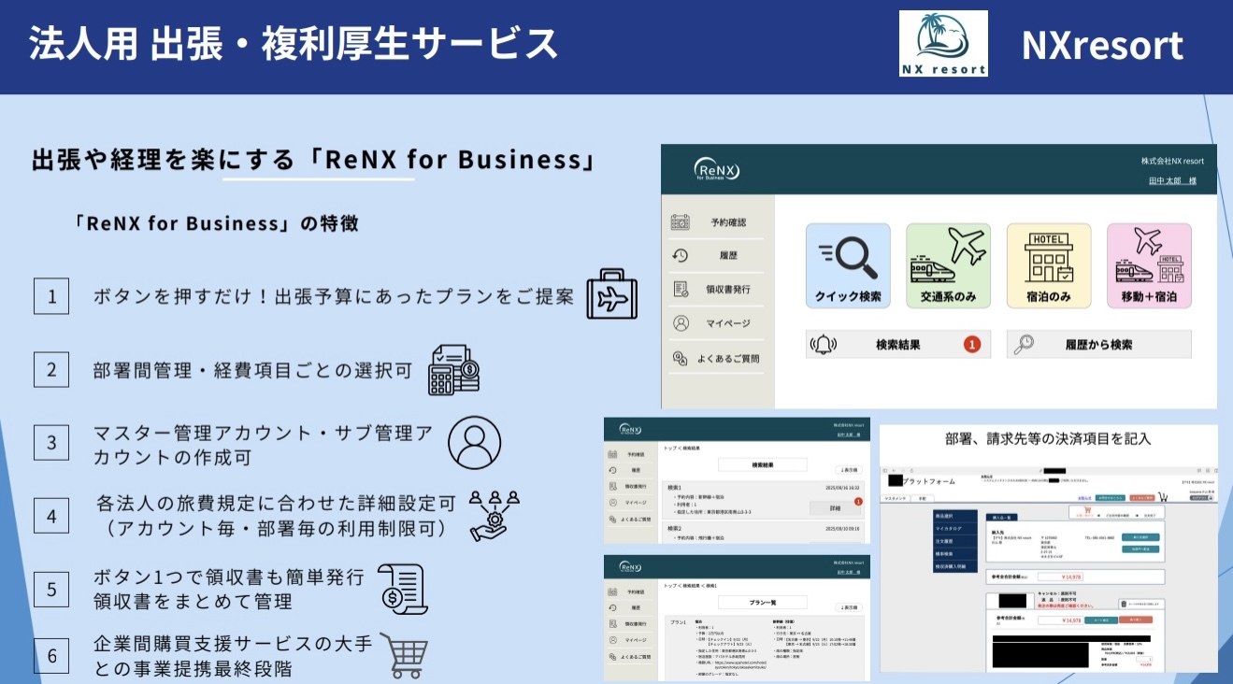The height and width of the screenshot is (684, 1233).
Task: Click the calculator and coins icon
Action: tap(454, 370)
